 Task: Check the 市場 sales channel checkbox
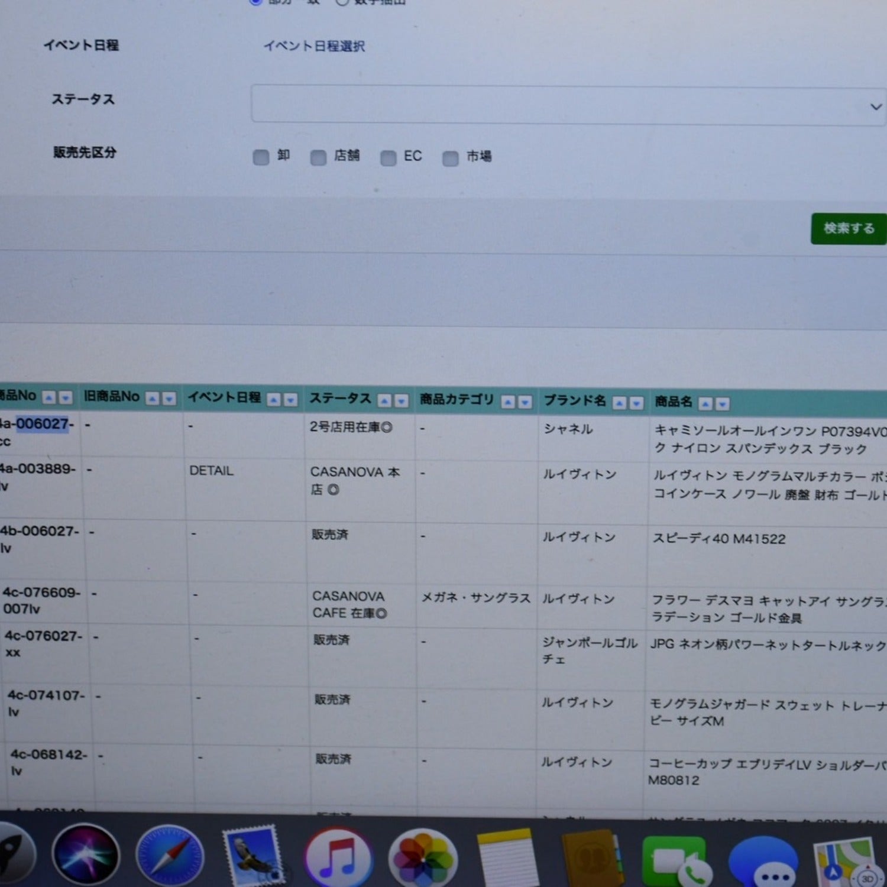pyautogui.click(x=451, y=159)
